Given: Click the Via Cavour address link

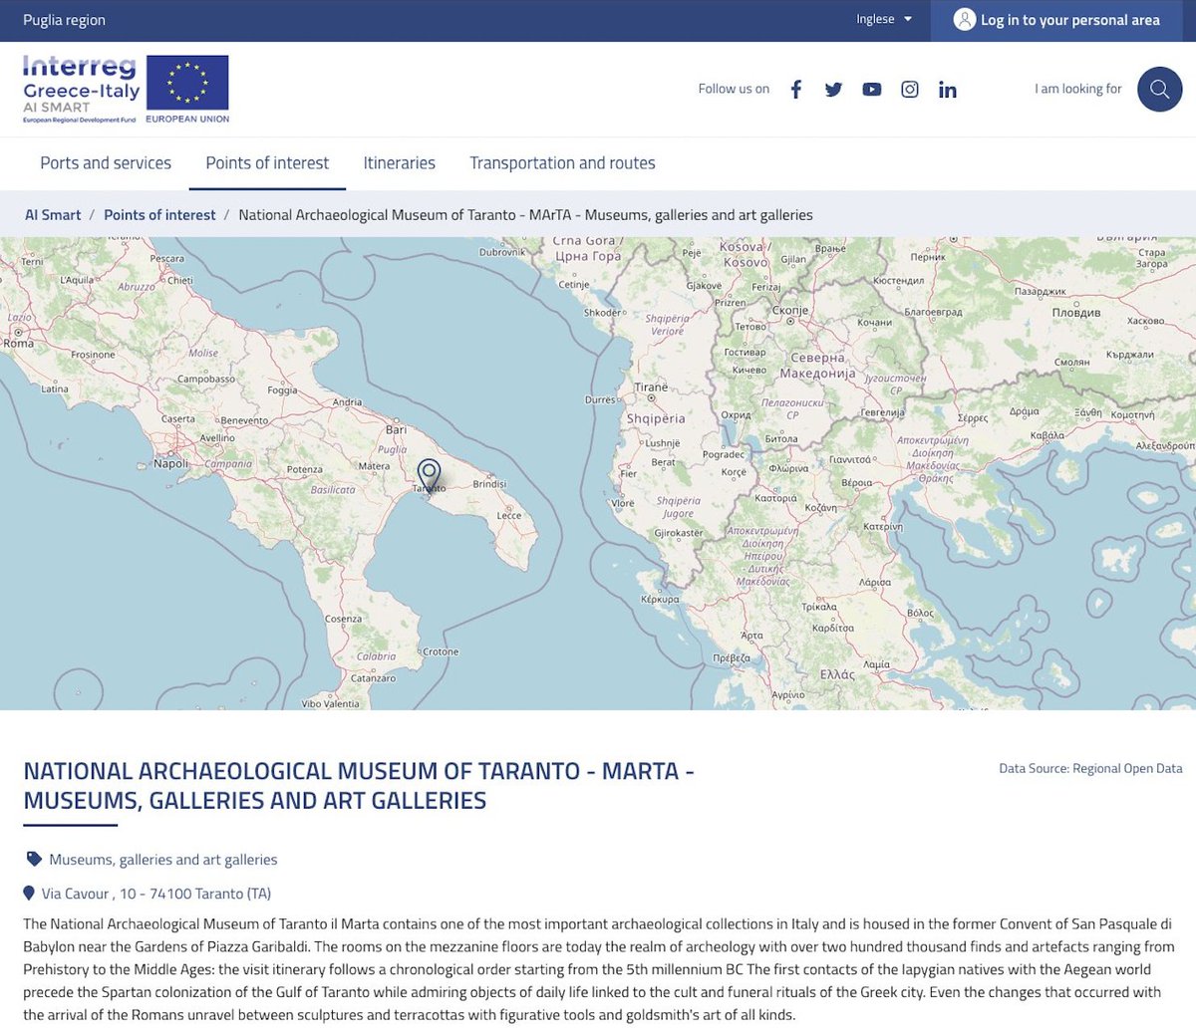Looking at the screenshot, I should coord(156,894).
